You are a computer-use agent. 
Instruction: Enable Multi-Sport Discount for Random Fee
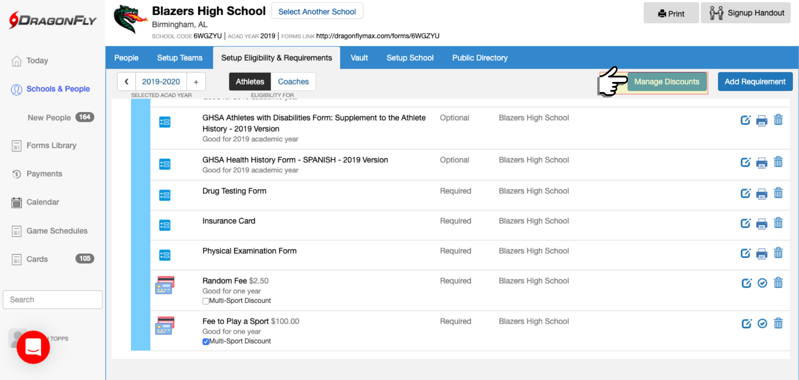[205, 301]
